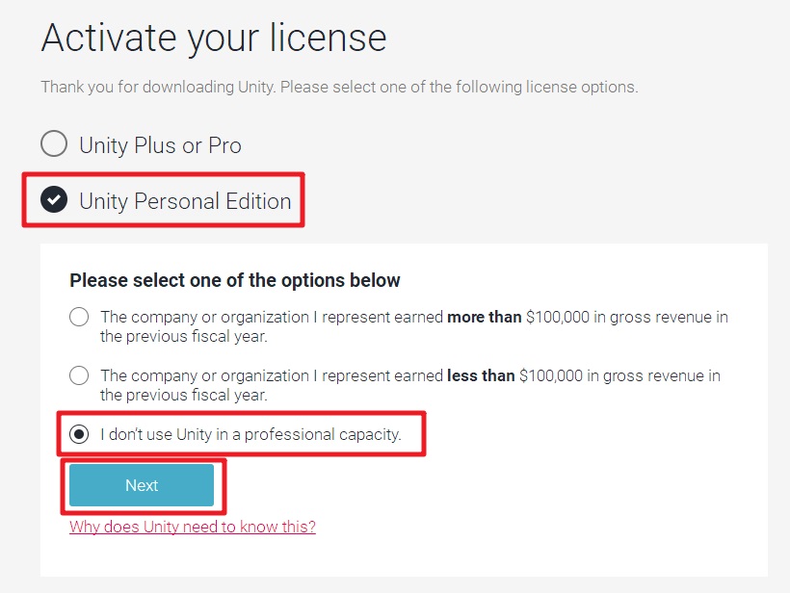
Task: Click the Unity Plus or Pro label text
Action: click(x=160, y=145)
